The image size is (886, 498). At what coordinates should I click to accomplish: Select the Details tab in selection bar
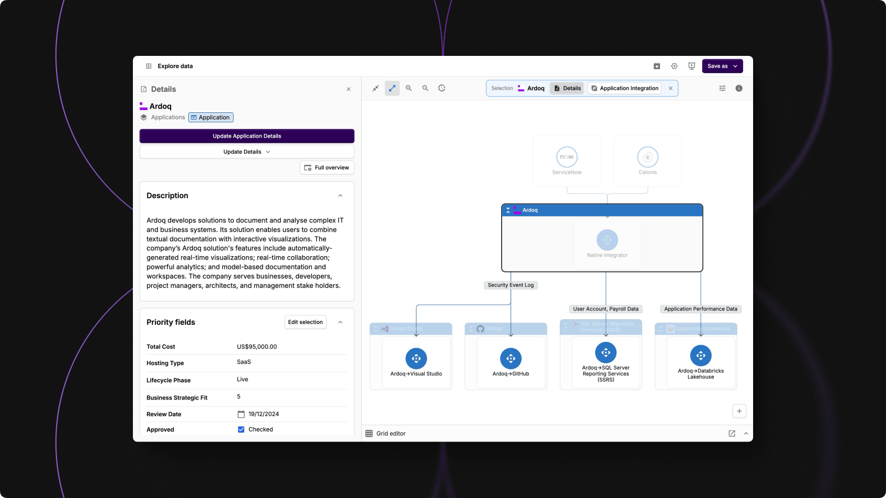tap(568, 89)
